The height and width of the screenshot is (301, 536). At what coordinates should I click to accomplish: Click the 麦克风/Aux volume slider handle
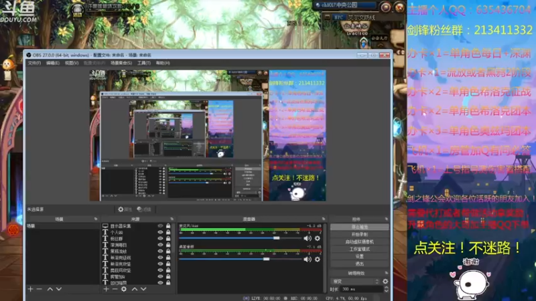276,238
